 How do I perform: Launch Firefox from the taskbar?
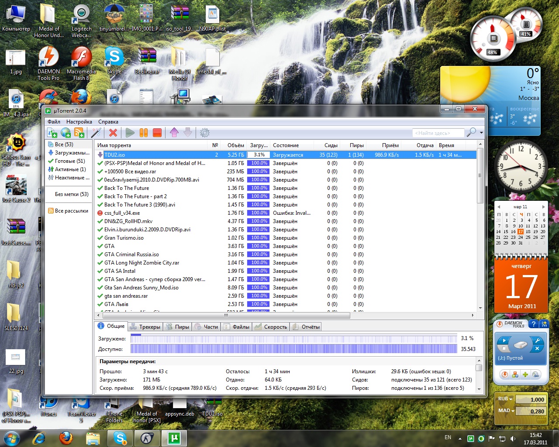(66, 437)
